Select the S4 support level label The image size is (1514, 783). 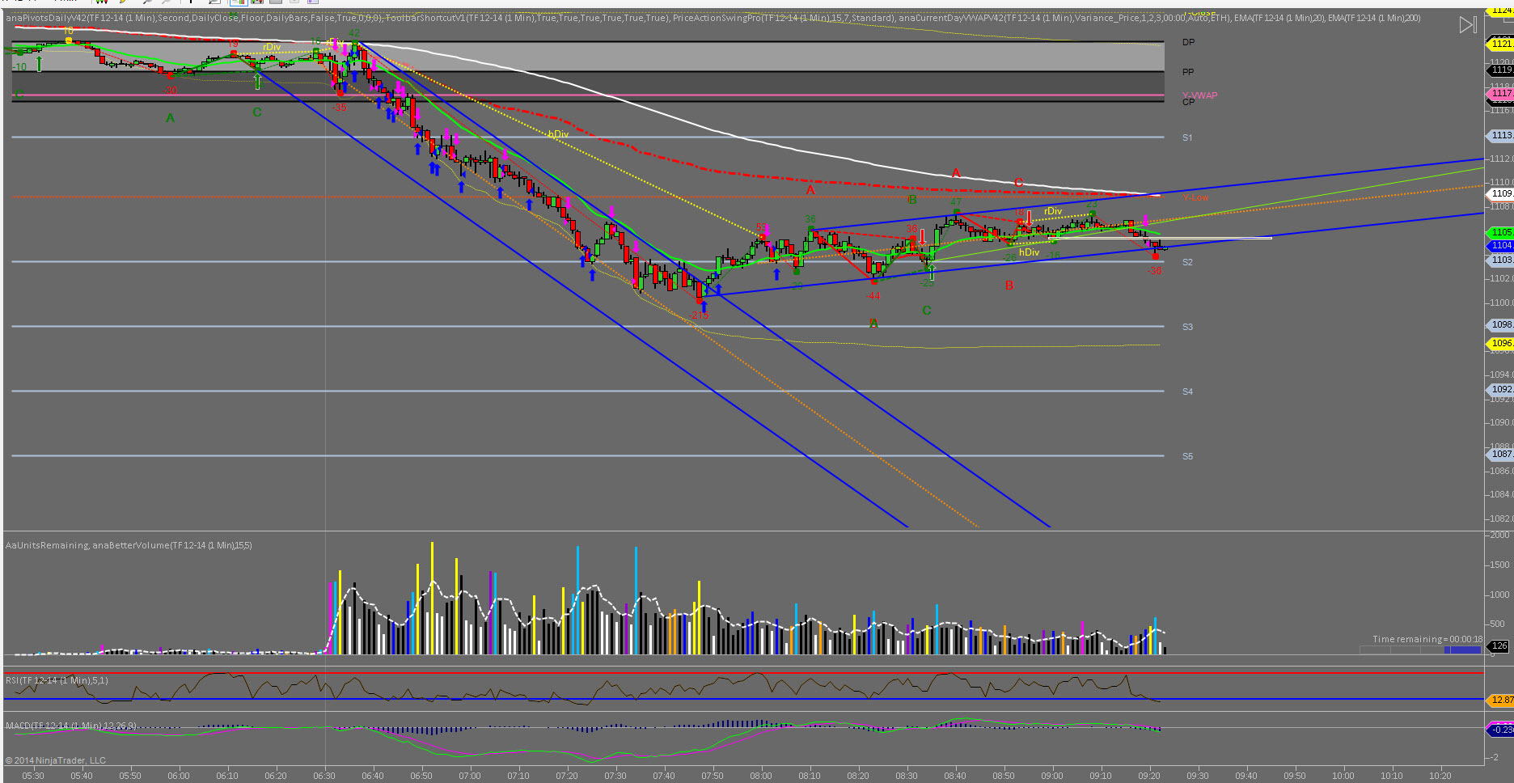pos(1187,391)
